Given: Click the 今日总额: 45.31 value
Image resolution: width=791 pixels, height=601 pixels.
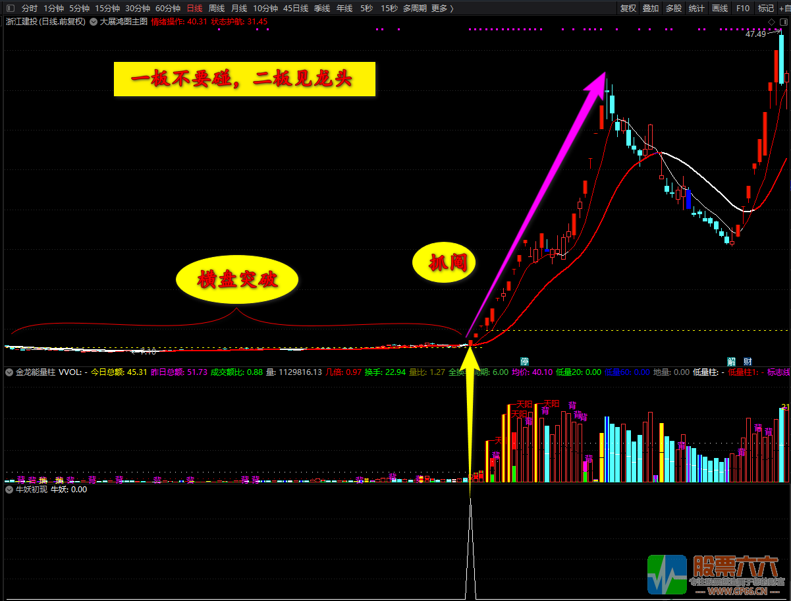Looking at the screenshot, I should pos(119,372).
